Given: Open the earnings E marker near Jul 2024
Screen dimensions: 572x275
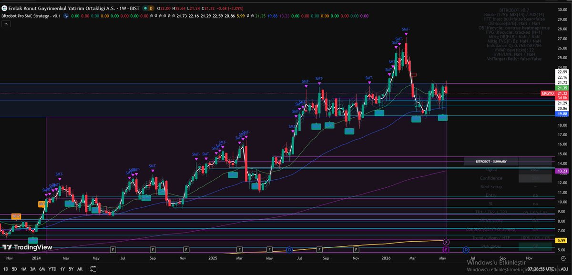Looking at the screenshot, I should pyautogui.click(x=113, y=249).
